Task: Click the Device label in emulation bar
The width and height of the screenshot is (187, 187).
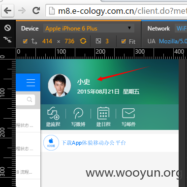Action: [30, 29]
